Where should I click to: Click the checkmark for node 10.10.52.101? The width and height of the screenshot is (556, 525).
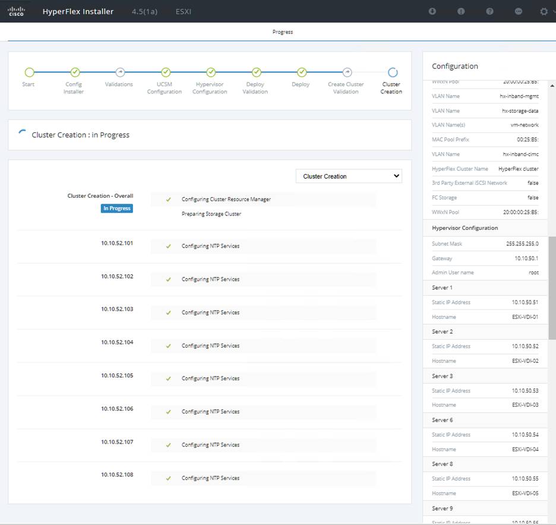coord(169,246)
